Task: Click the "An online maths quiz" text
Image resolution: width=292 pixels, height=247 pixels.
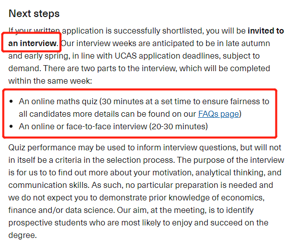Action: click(x=58, y=102)
